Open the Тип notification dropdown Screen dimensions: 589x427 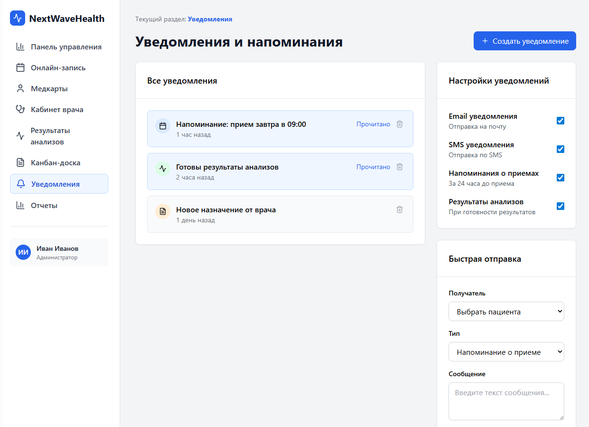click(506, 351)
